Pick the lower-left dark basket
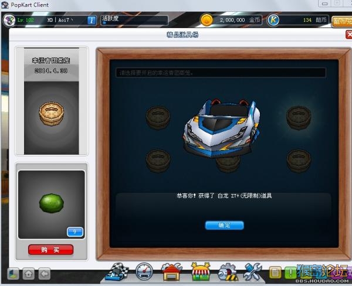Image resolution: width=352 pixels, height=286 pixels. pyautogui.click(x=158, y=161)
